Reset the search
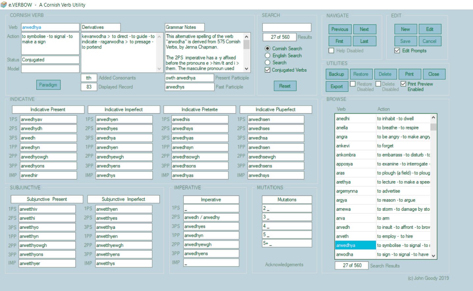The height and width of the screenshot is (291, 473). 285,86
